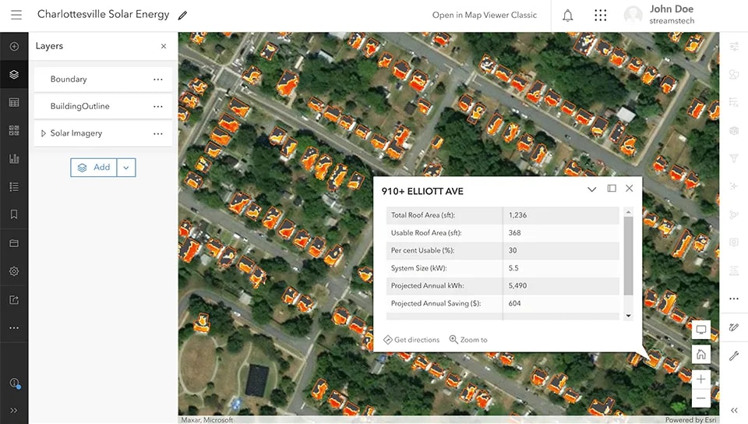Open the Add layer dropdown arrow
This screenshot has width=748, height=424.
[x=126, y=168]
